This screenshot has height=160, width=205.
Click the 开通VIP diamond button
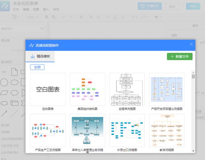point(150,6)
